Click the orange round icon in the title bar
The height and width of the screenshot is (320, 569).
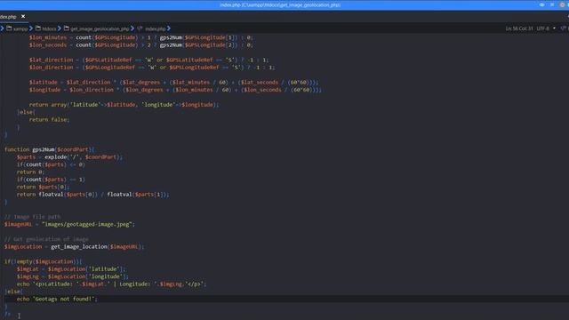pyautogui.click(x=562, y=5)
